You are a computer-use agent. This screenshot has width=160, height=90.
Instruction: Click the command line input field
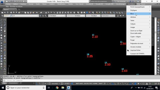pos(80,80)
